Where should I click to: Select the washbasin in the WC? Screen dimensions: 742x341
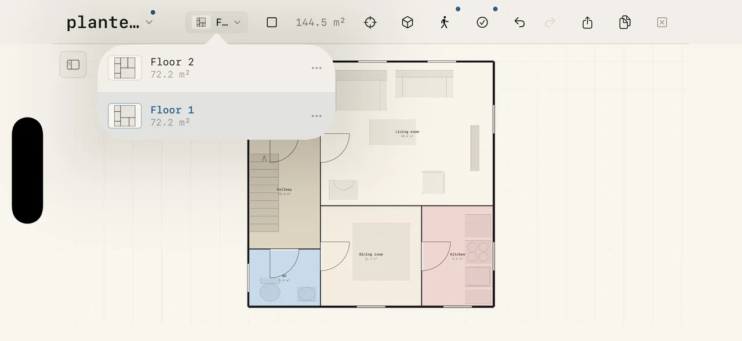tap(307, 294)
